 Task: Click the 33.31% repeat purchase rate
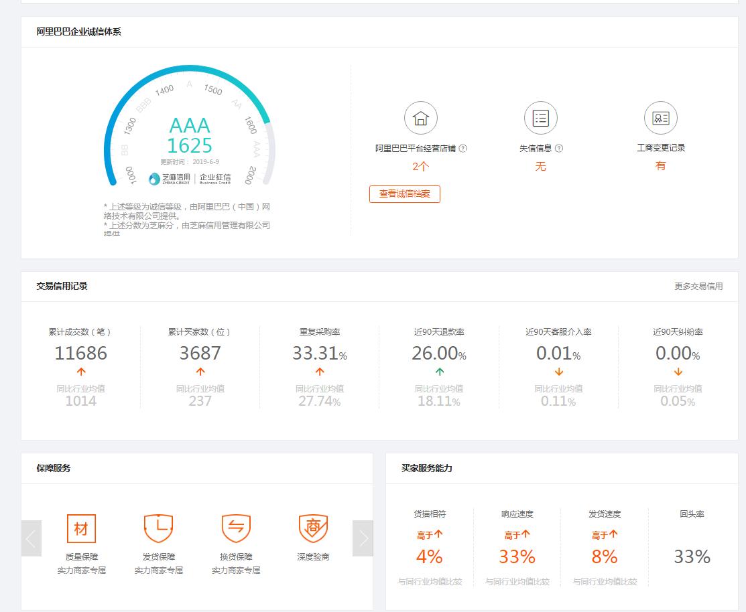320,353
